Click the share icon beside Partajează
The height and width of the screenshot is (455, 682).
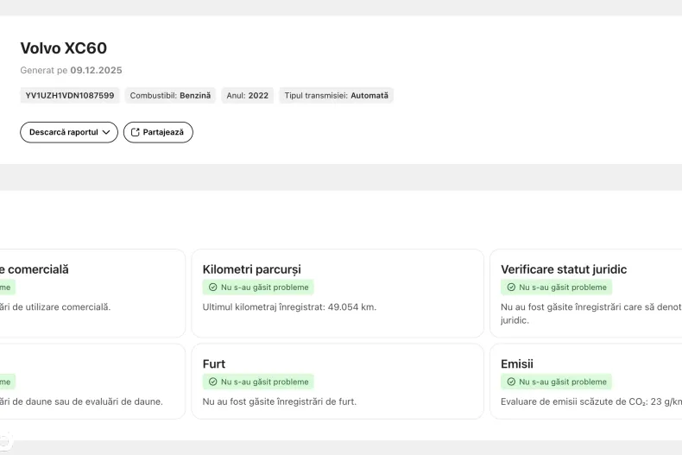tap(135, 132)
